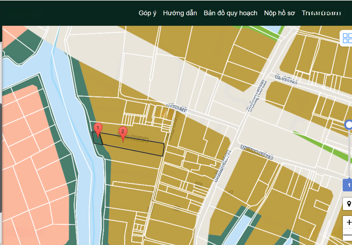Click the zoom out minus button
Viewport: 352px width, 245px height.
click(x=347, y=235)
